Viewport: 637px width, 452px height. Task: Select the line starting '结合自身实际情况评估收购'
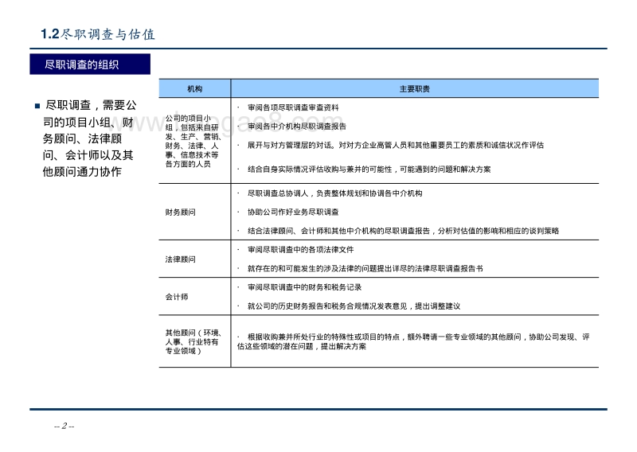click(x=369, y=169)
